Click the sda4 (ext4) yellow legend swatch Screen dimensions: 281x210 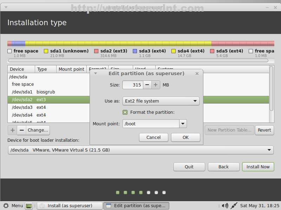(x=174, y=51)
